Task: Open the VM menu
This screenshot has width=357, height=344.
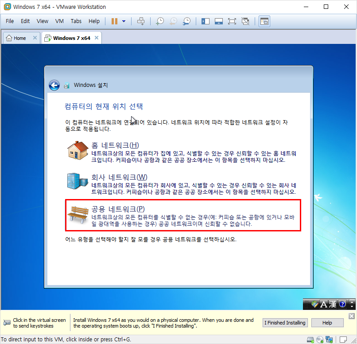Action: 59,21
